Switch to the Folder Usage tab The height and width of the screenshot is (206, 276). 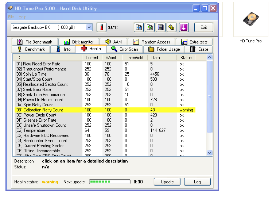[x=164, y=49]
